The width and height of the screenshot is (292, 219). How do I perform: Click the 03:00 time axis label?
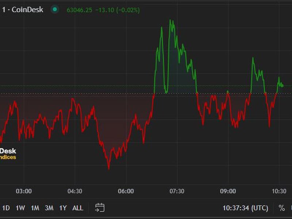[24, 191]
